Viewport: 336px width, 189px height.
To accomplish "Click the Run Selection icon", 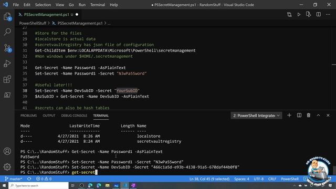I will click(308, 14).
